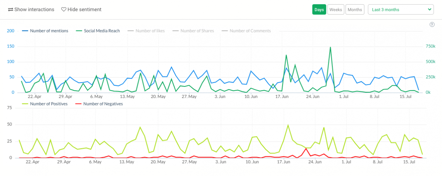
Task: Open the Last 3 months dropdown
Action: pos(400,10)
